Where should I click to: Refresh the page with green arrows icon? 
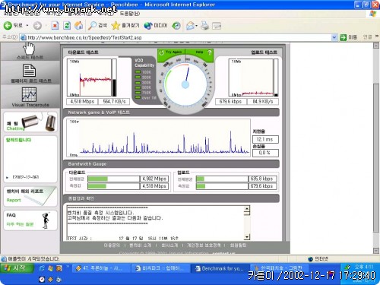click(x=67, y=26)
